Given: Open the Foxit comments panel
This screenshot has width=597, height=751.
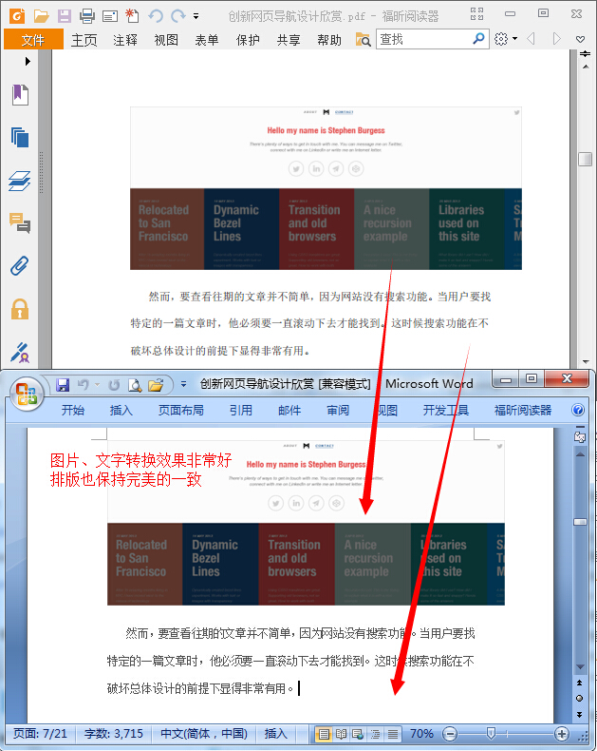Looking at the screenshot, I should coord(20,222).
